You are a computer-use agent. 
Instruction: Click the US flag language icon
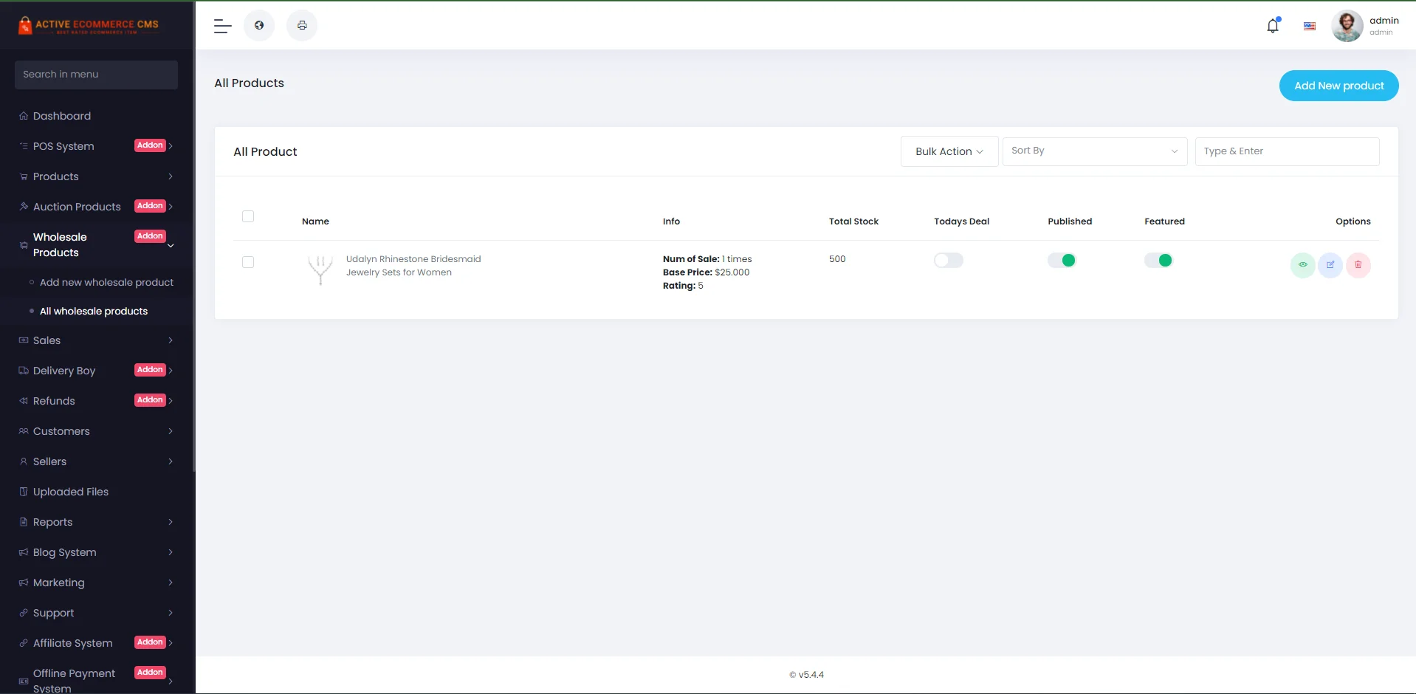pyautogui.click(x=1310, y=26)
